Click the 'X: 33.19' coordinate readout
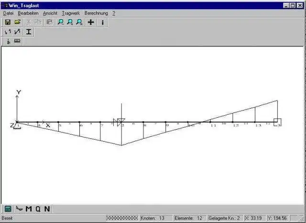Image resolution: width=306 pixels, height=223 pixels. pos(255,218)
